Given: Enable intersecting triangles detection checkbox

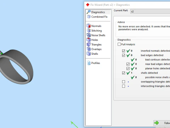Looking at the screenshot, I should [x=124, y=86].
